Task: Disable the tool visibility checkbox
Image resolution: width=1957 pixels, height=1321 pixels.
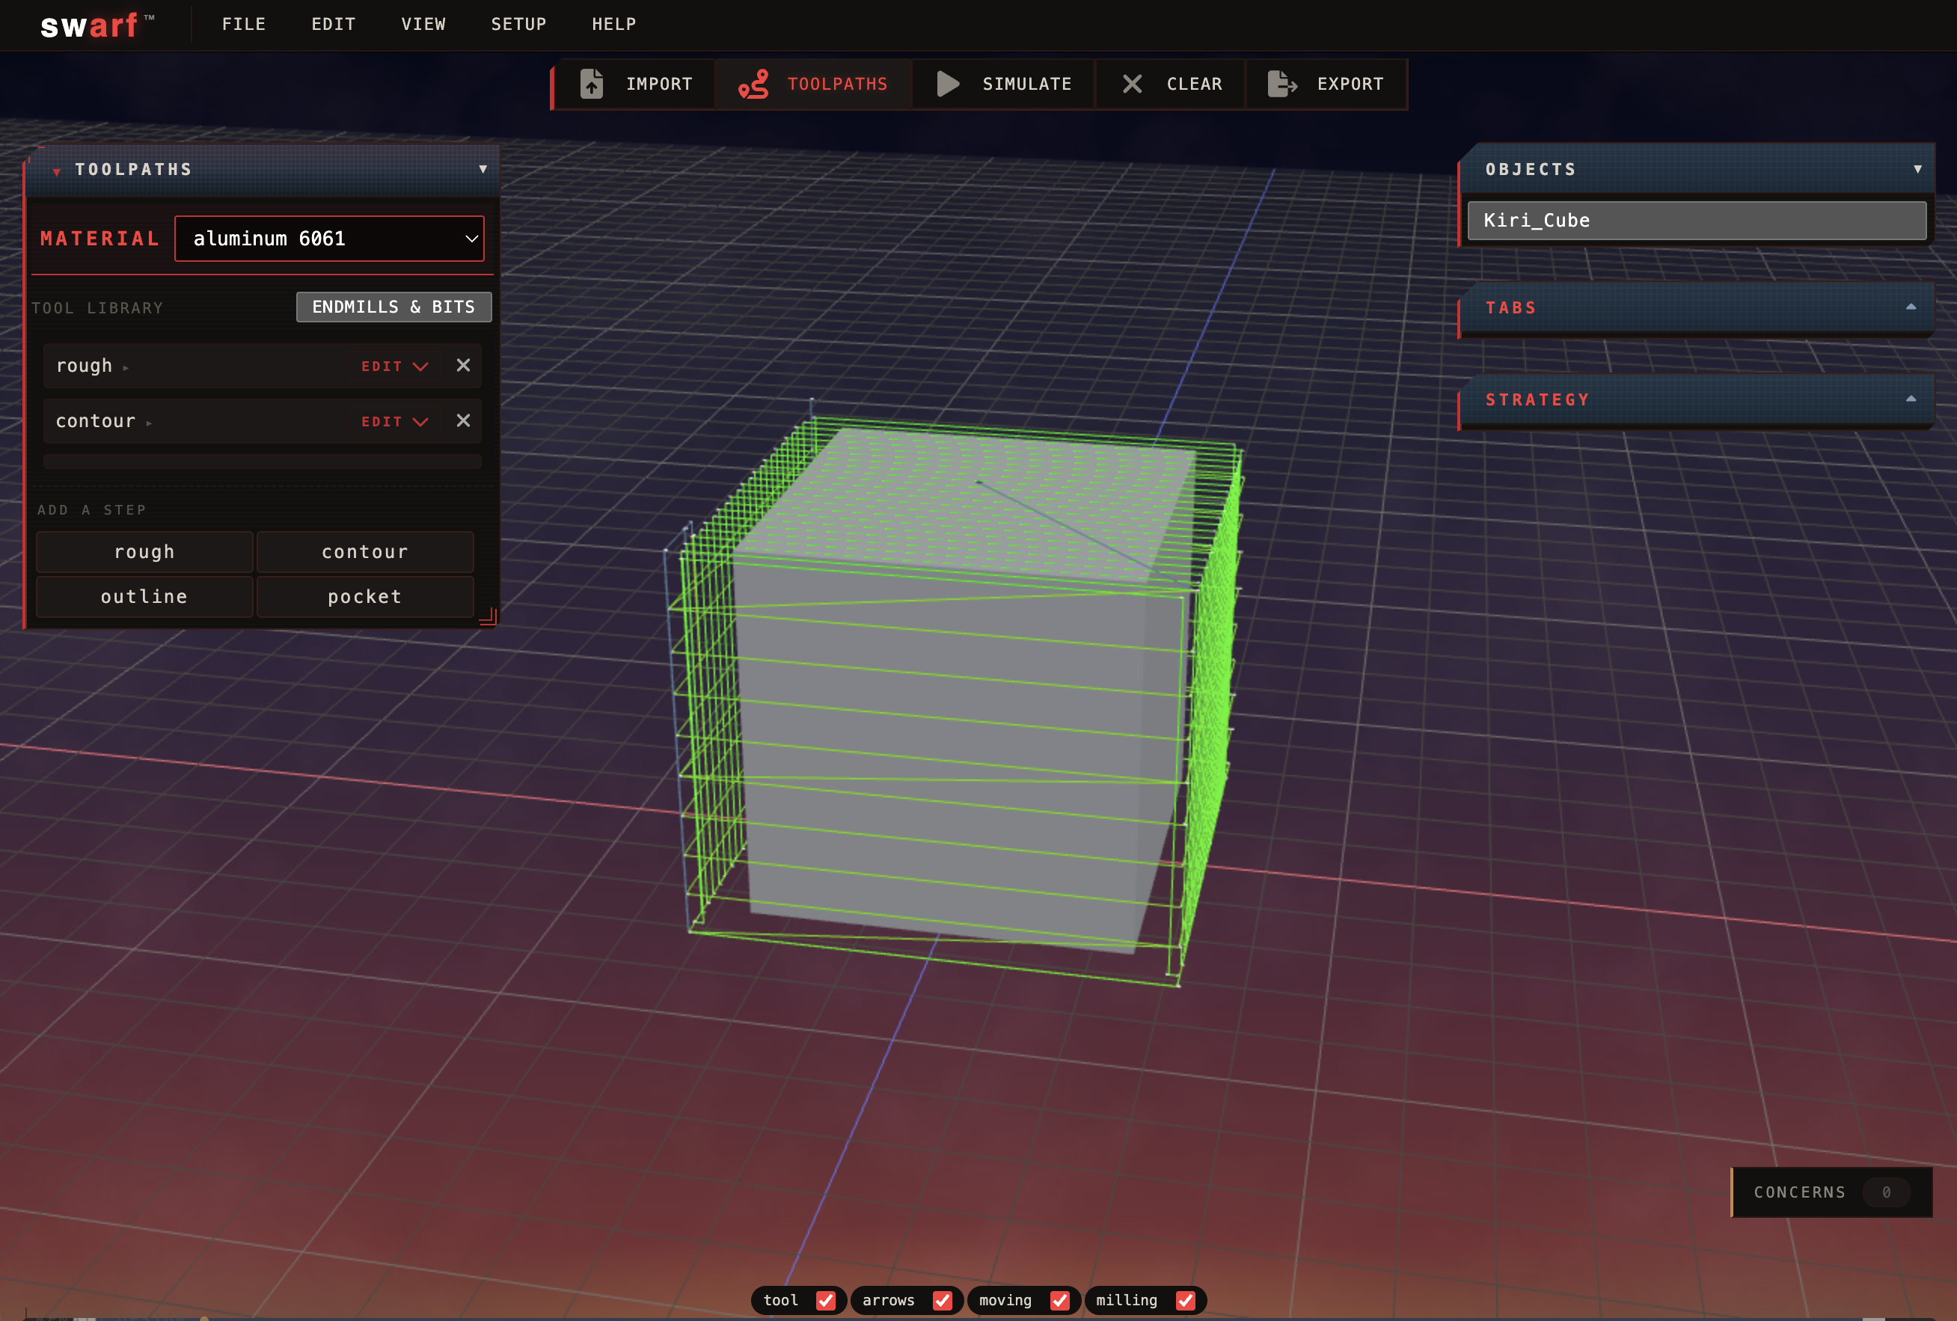Action: (826, 1300)
